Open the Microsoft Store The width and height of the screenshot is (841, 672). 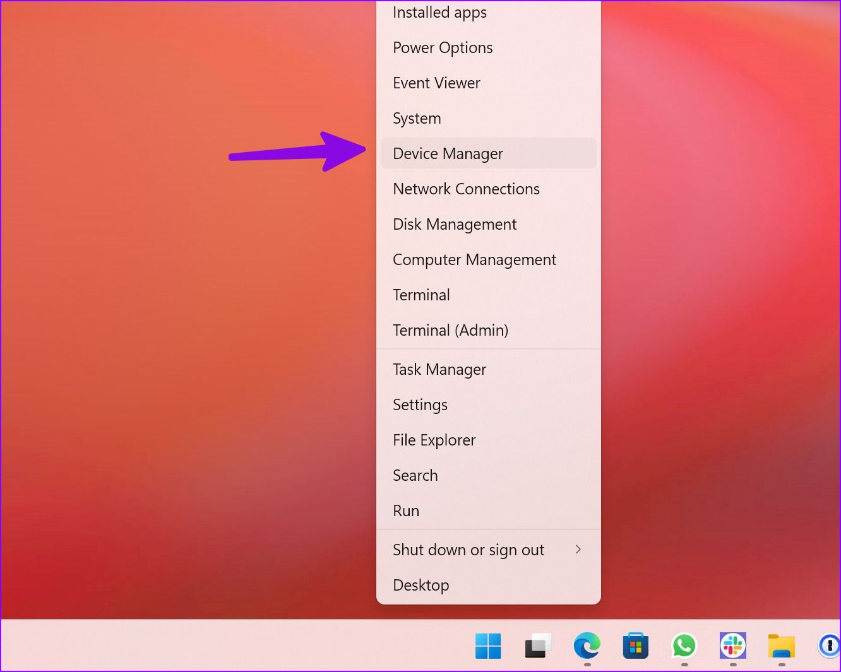click(635, 645)
